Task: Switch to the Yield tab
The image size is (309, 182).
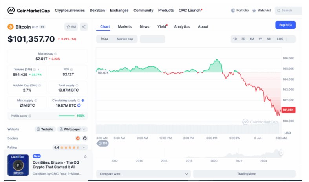Action: coord(162,26)
